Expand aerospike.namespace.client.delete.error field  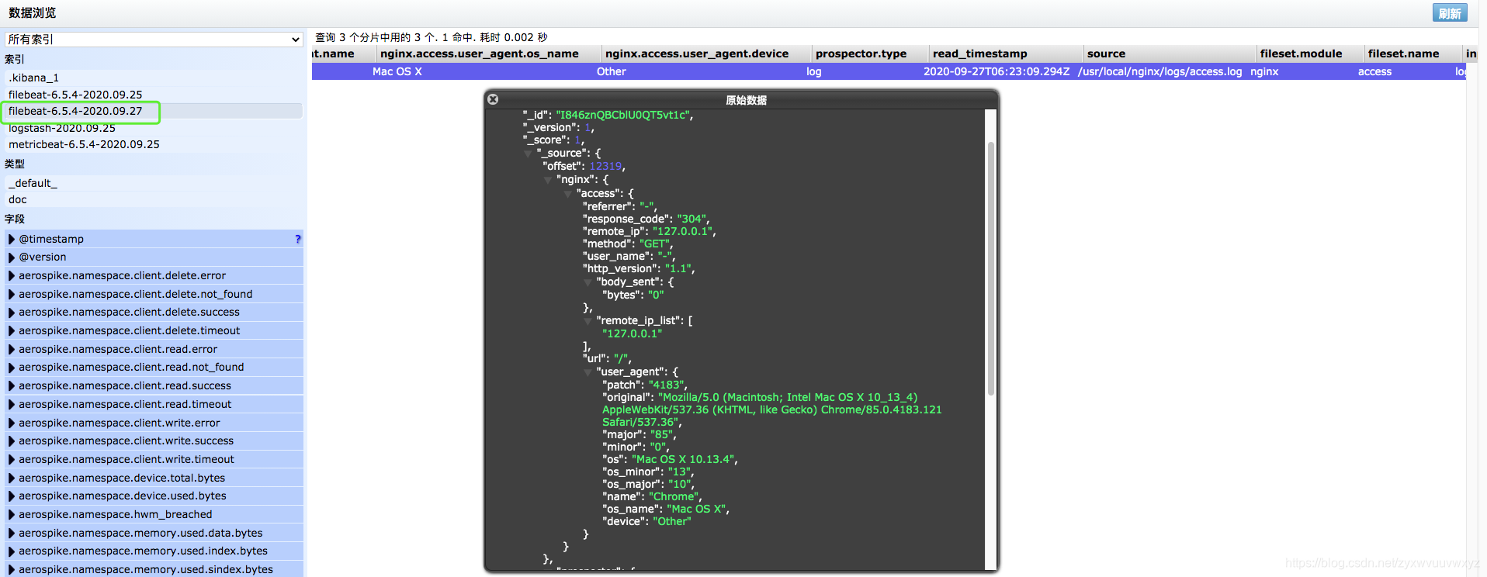pyautogui.click(x=12, y=275)
